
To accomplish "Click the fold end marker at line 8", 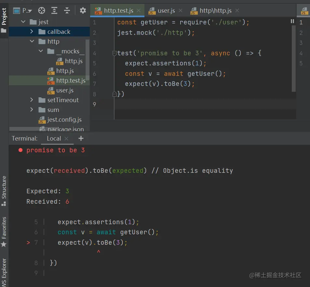I will (114, 94).
